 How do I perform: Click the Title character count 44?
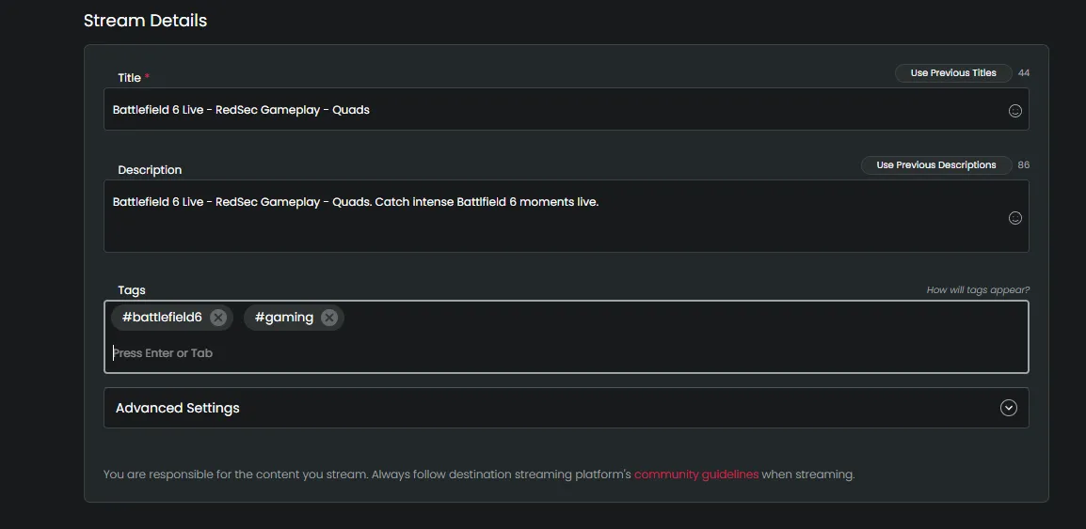tap(1023, 73)
